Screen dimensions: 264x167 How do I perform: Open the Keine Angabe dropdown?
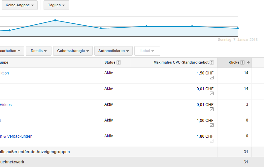[19, 5]
